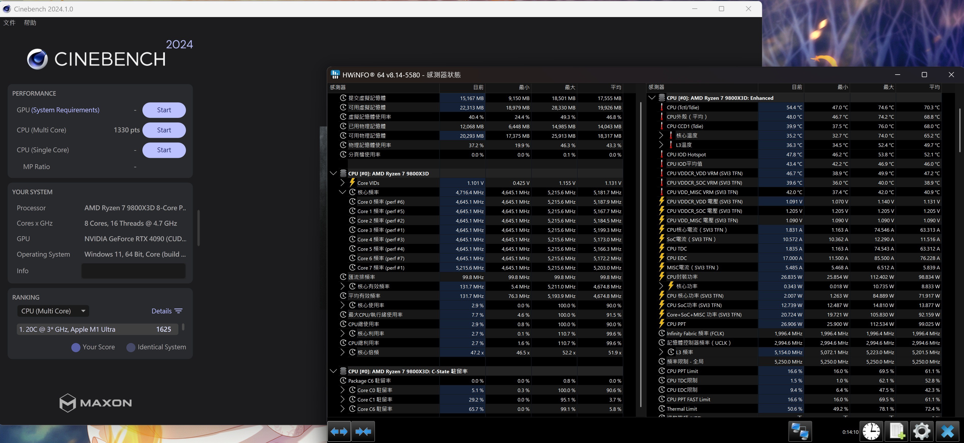Collapse the 核心頻率 tree row
This screenshot has height=443, width=964.
(342, 192)
